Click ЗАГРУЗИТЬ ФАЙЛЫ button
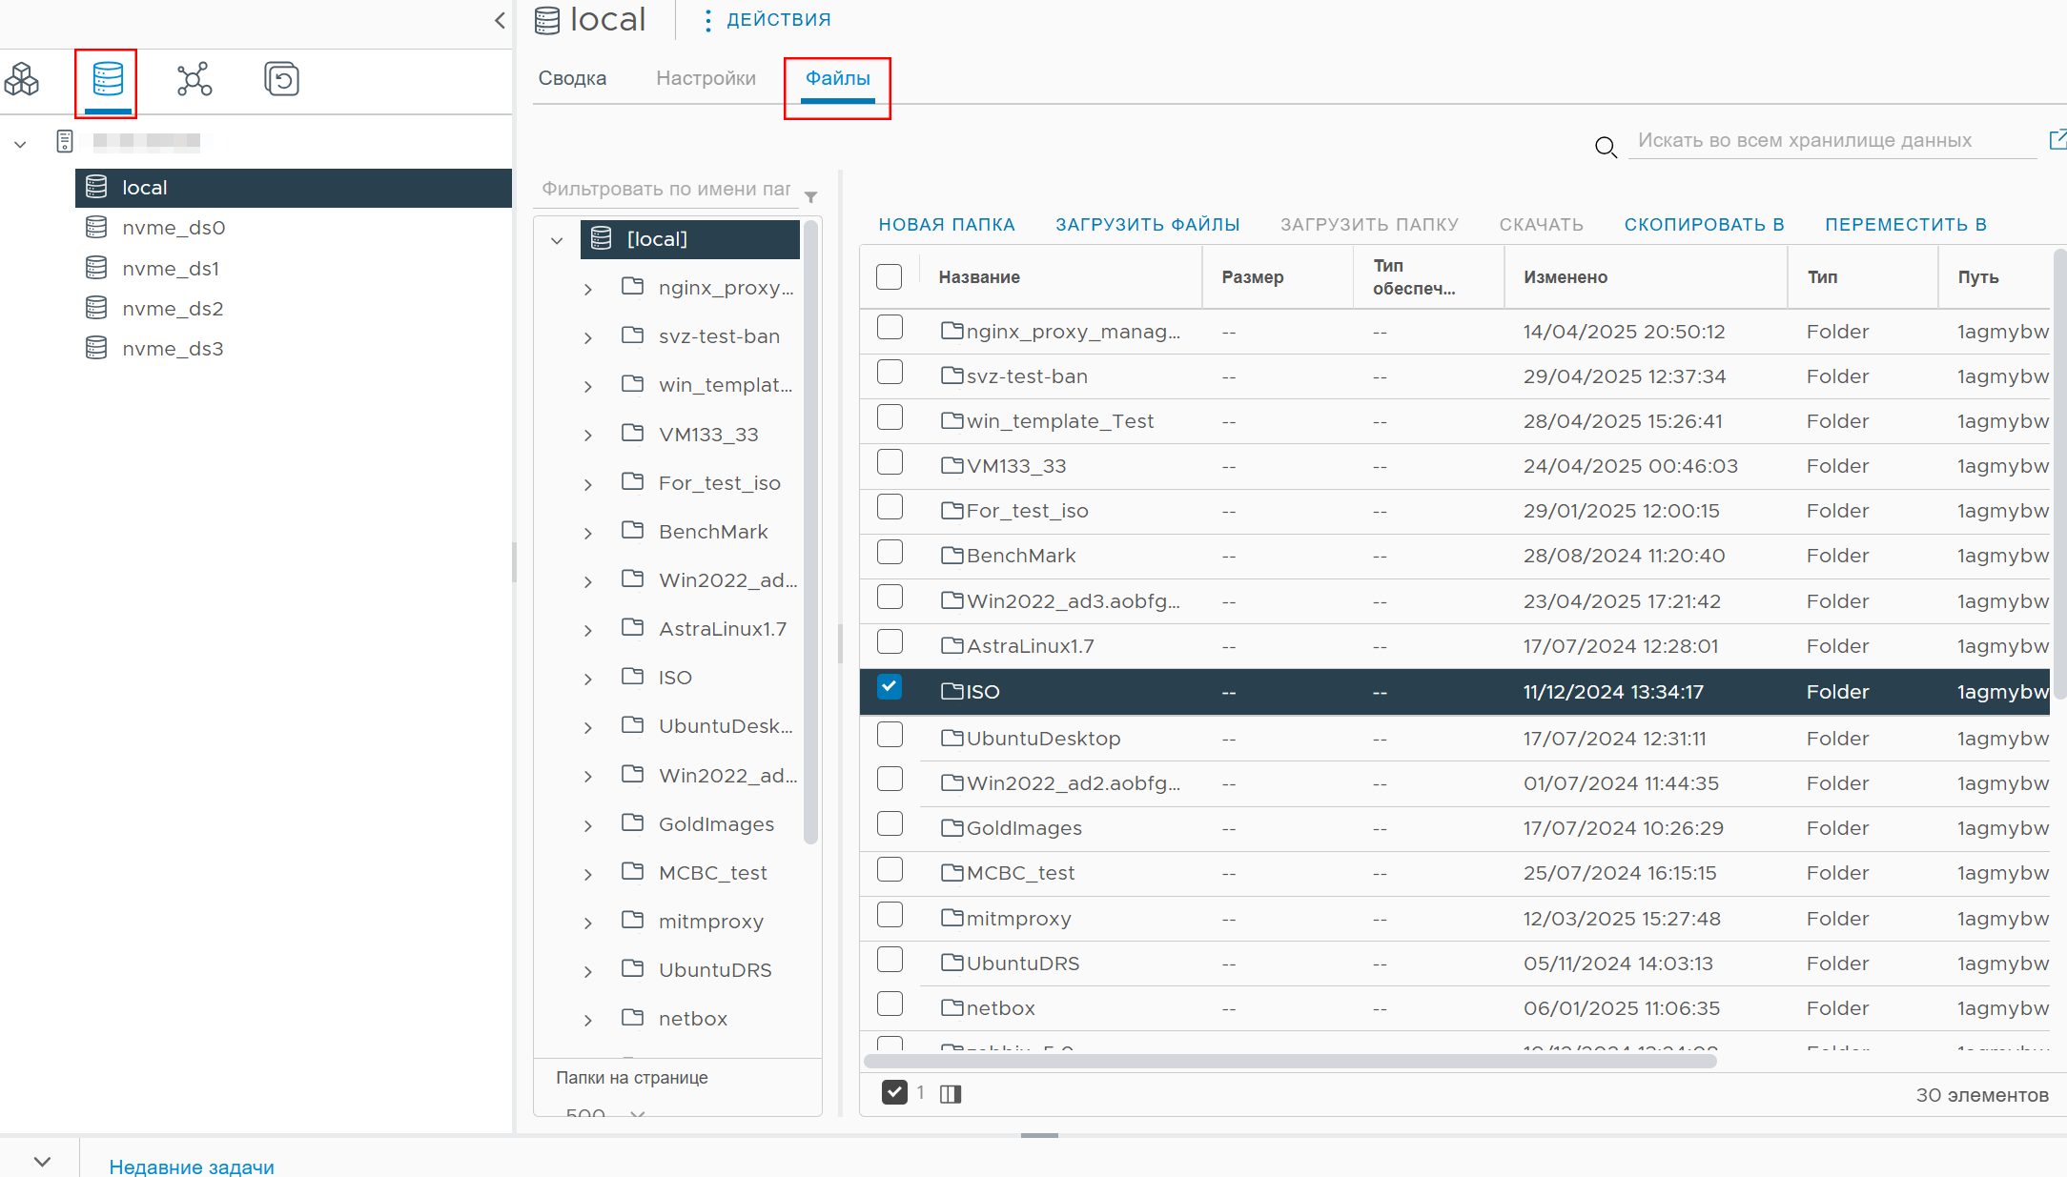 (x=1147, y=224)
